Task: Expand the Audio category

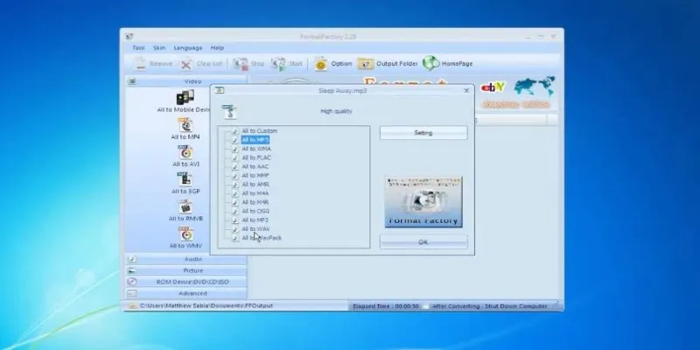Action: click(x=186, y=259)
